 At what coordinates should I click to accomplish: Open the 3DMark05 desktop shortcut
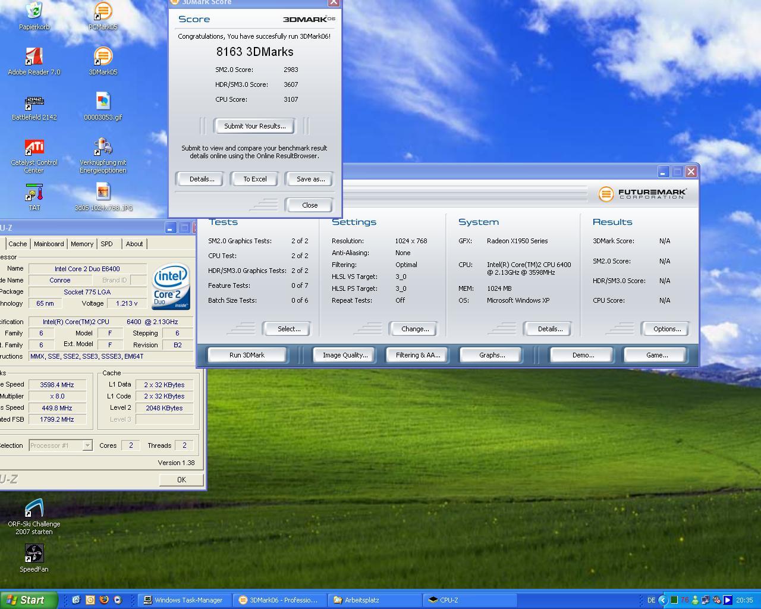[103, 61]
